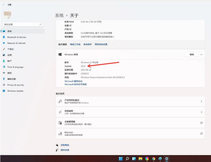The image size is (211, 162).
Task: Open the 获取帮助 link
Action: coord(65,145)
